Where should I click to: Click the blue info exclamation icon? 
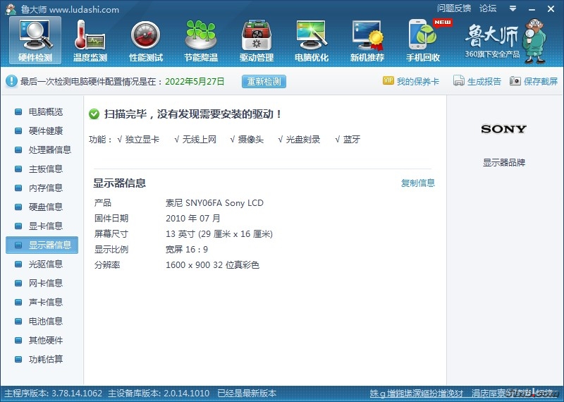[x=11, y=81]
